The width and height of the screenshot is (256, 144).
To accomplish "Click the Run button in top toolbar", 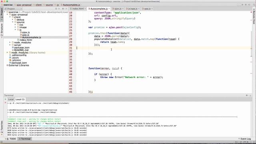I will (242, 5).
